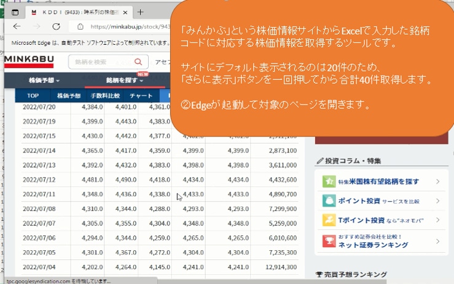Select date cell 2022/07/08
Image resolution: width=454 pixels, height=284 pixels.
click(39, 208)
